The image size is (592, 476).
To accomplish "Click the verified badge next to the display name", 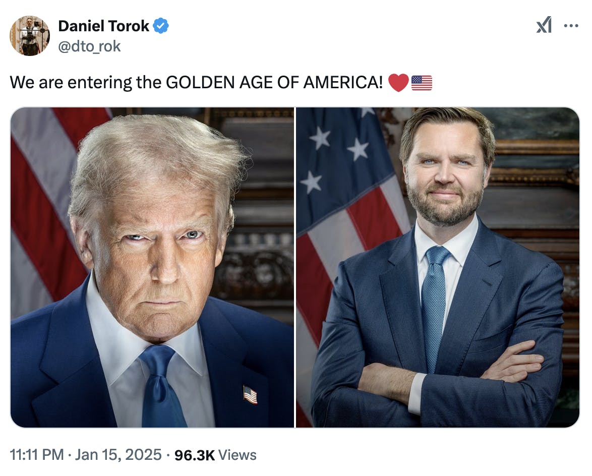I will pyautogui.click(x=160, y=26).
